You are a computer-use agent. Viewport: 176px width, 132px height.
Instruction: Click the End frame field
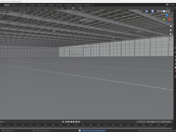point(166,122)
